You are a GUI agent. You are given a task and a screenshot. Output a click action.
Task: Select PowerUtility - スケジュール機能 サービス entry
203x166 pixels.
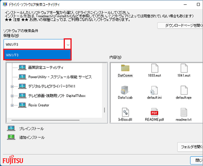(60, 77)
